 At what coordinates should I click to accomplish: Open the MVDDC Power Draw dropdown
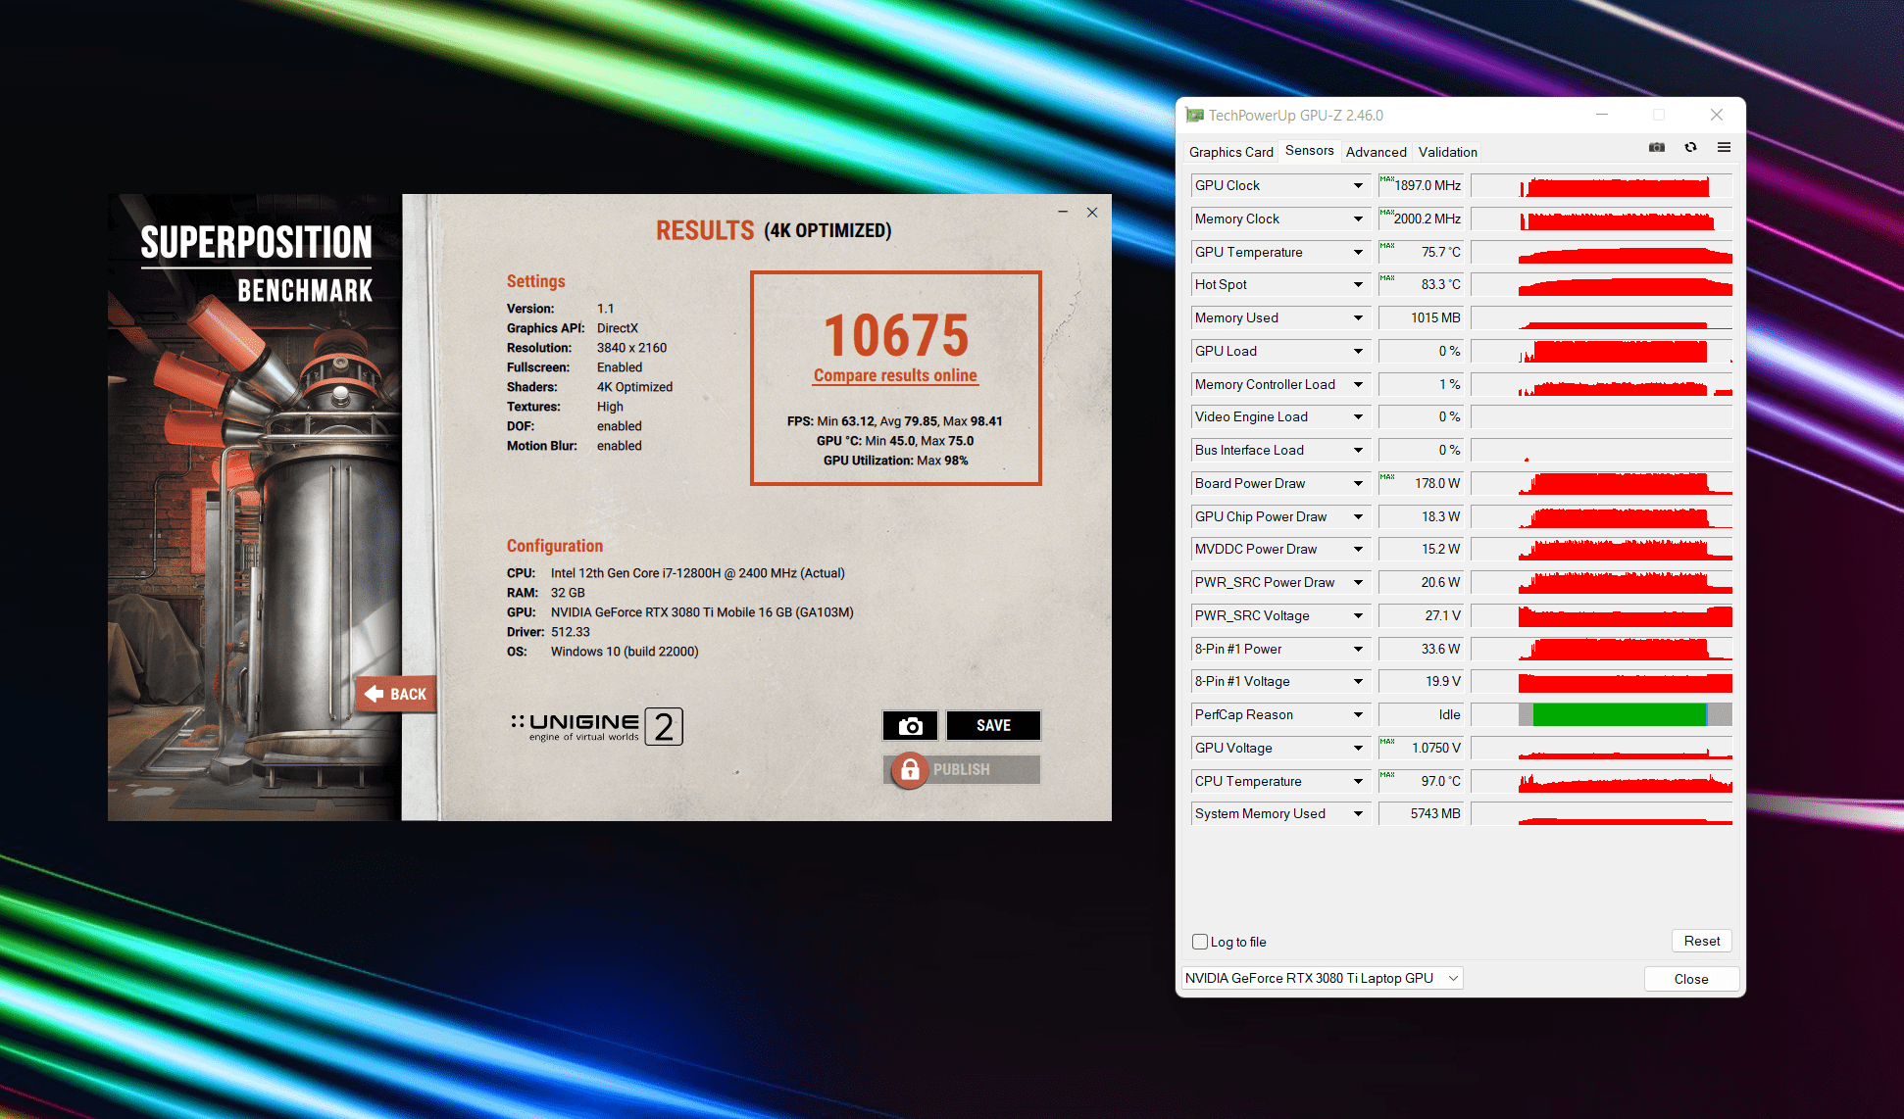click(x=1358, y=549)
